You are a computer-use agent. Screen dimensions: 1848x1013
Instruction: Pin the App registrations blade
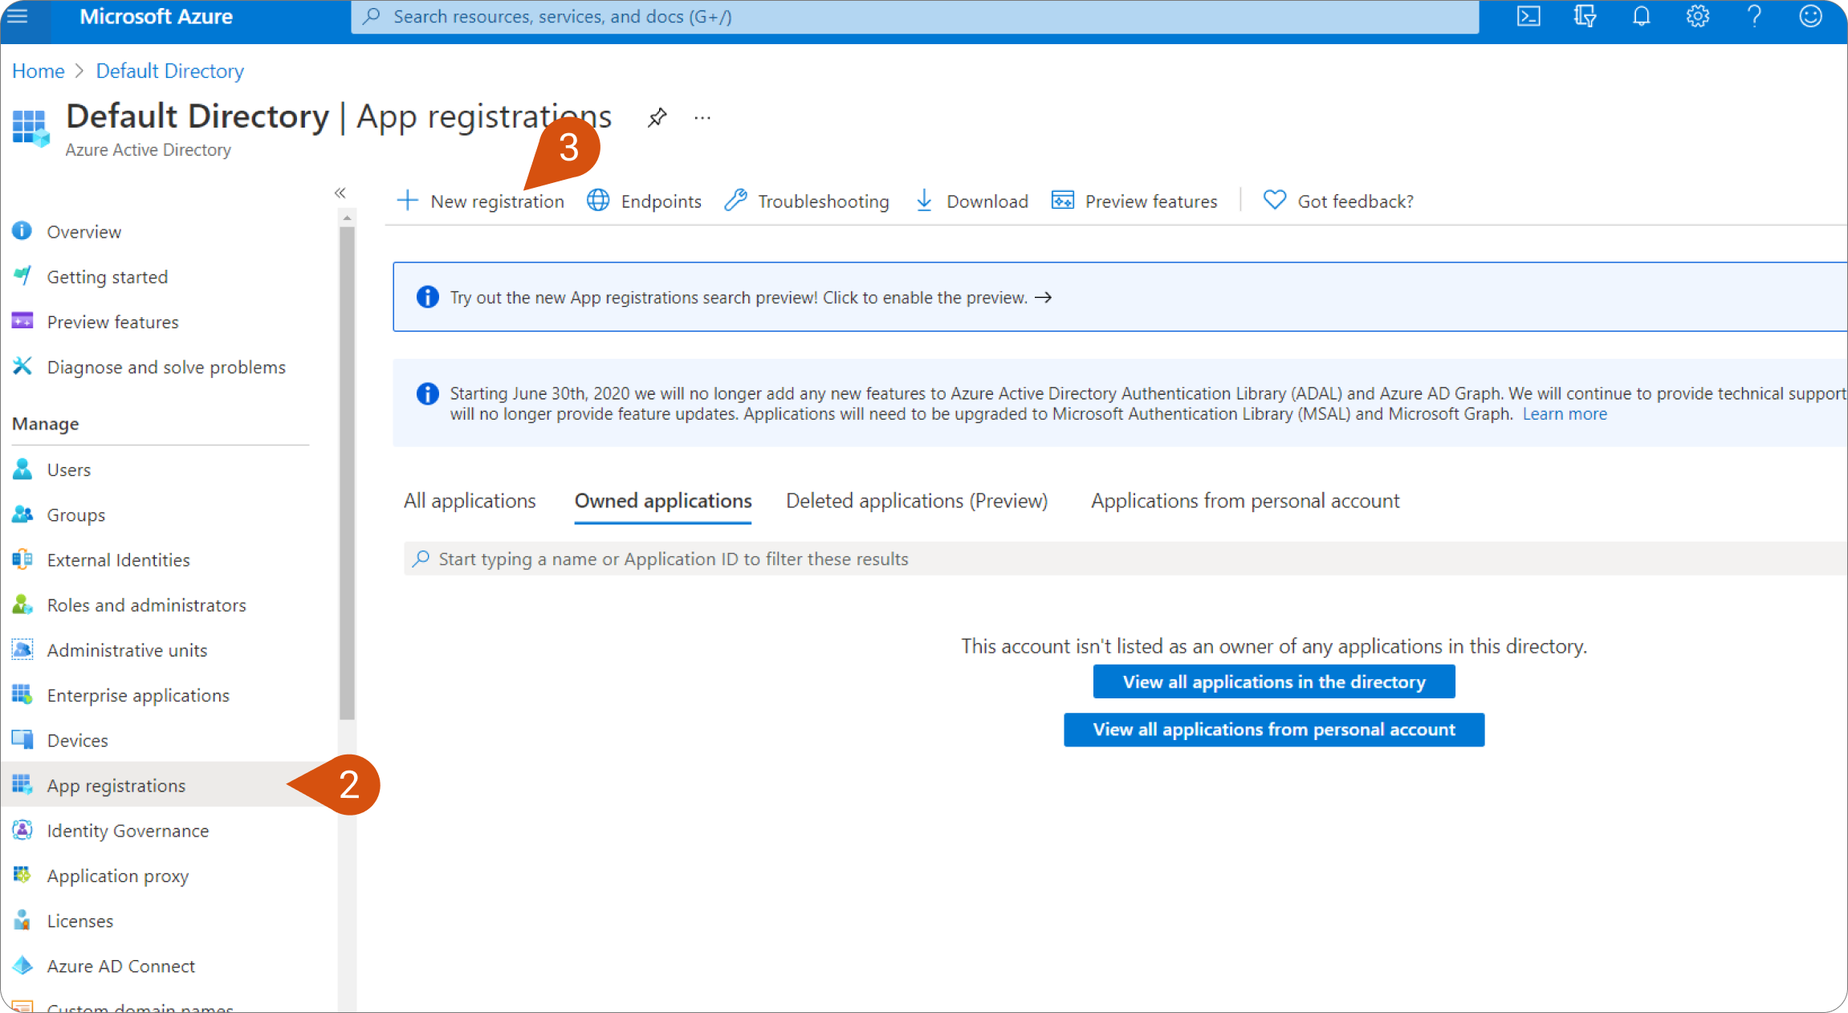click(x=657, y=118)
